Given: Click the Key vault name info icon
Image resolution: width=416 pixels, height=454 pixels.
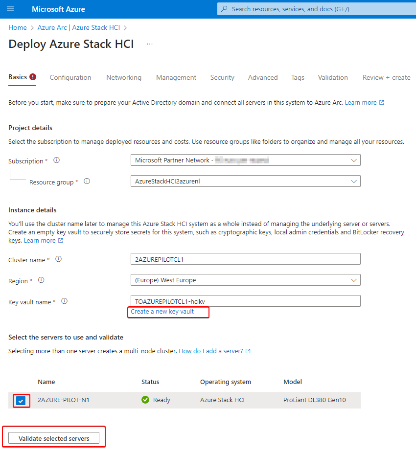Looking at the screenshot, I should [64, 301].
